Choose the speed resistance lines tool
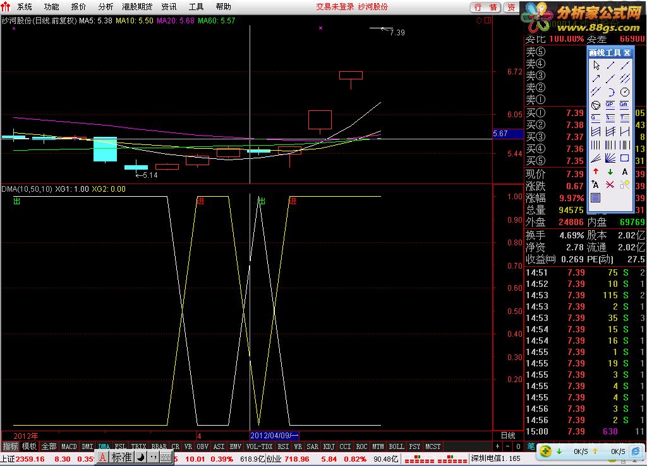The image size is (647, 466). coord(596,158)
